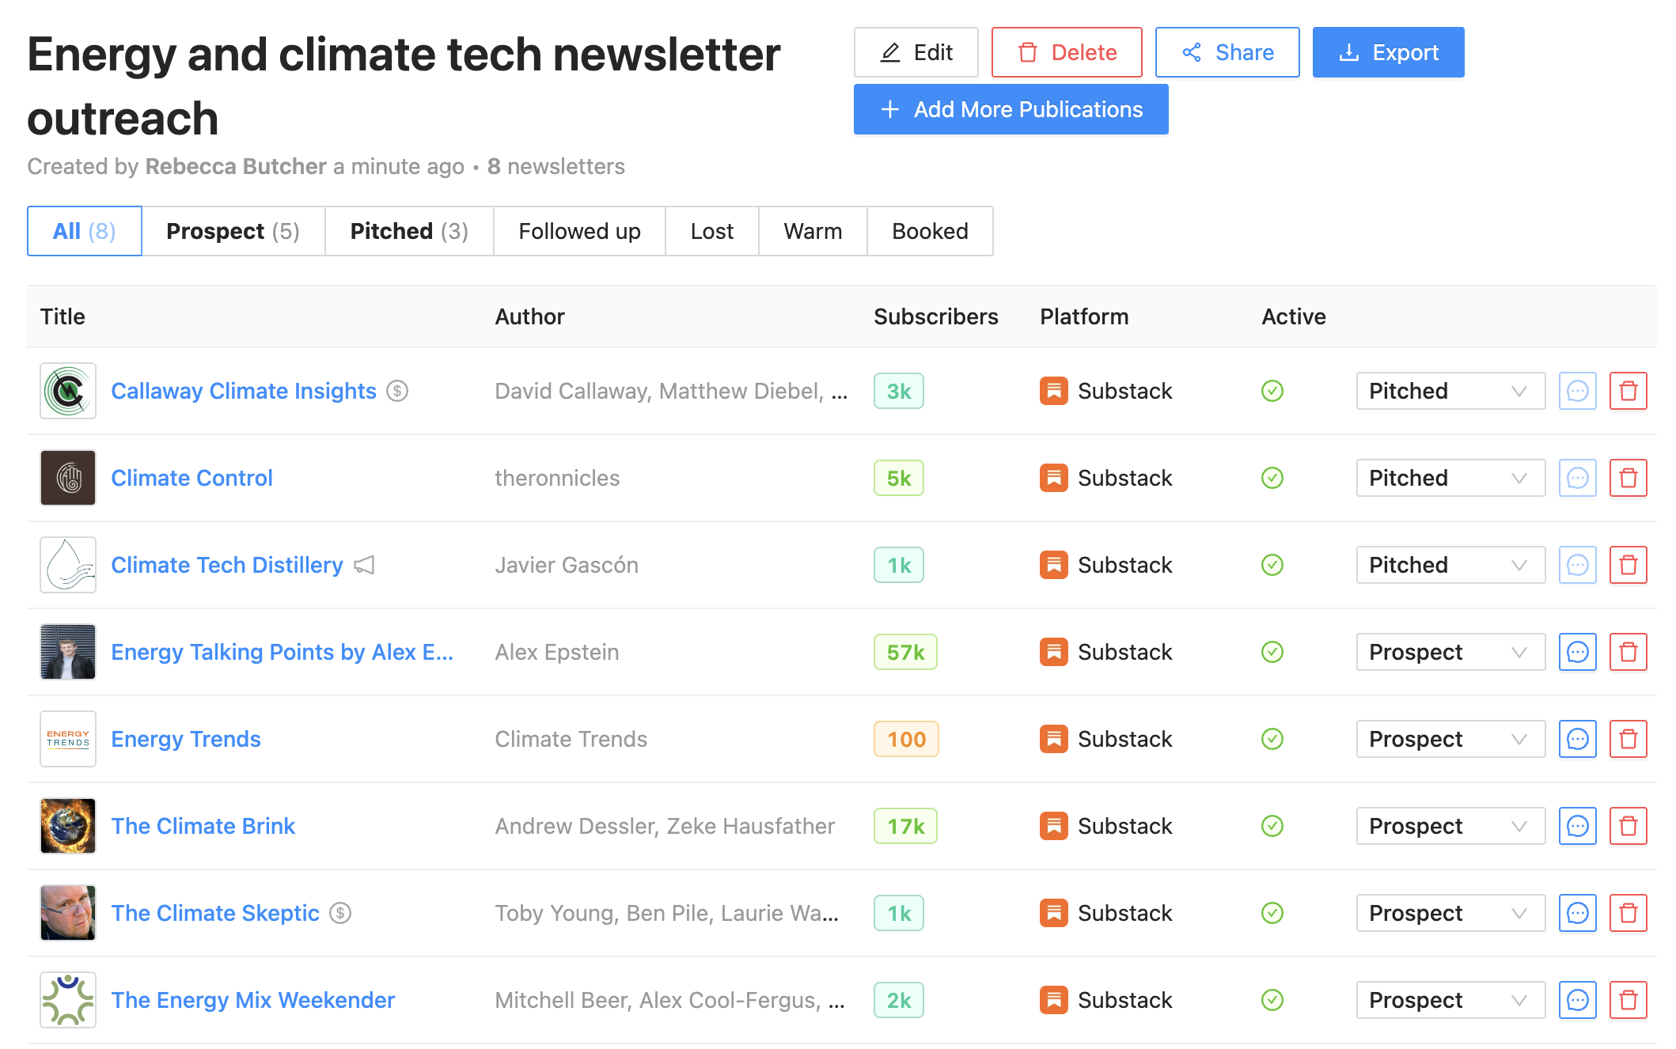Click the Substack icon for Energy Trends
Viewport: 1676px width, 1049px height.
1054,738
